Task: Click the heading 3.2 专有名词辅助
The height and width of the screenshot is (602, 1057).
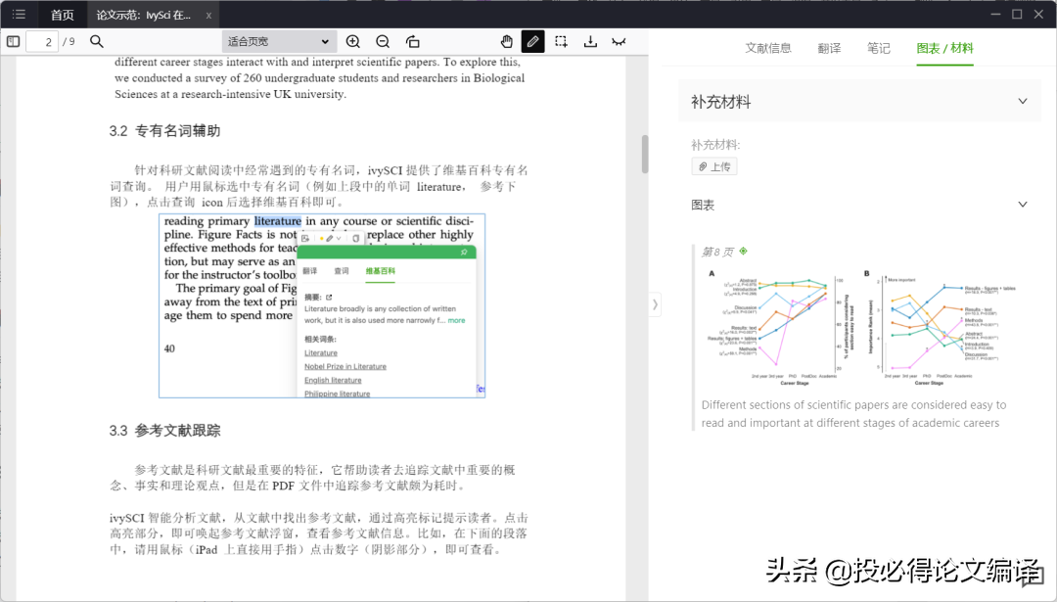Action: click(x=164, y=131)
